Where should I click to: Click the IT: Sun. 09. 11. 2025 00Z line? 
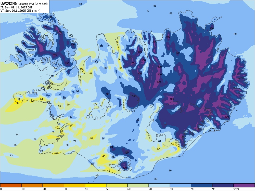coord(16,7)
